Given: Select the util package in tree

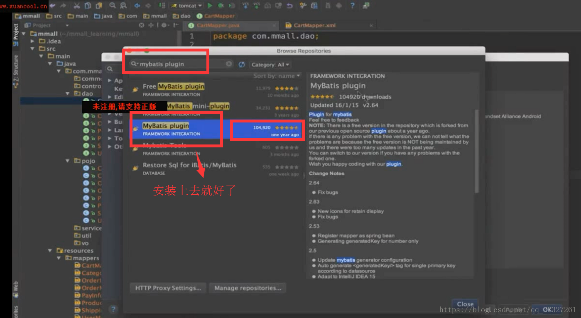Looking at the screenshot, I should [x=83, y=235].
